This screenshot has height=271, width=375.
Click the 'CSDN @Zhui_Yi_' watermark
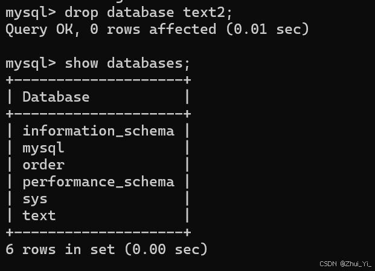pyautogui.click(x=345, y=264)
